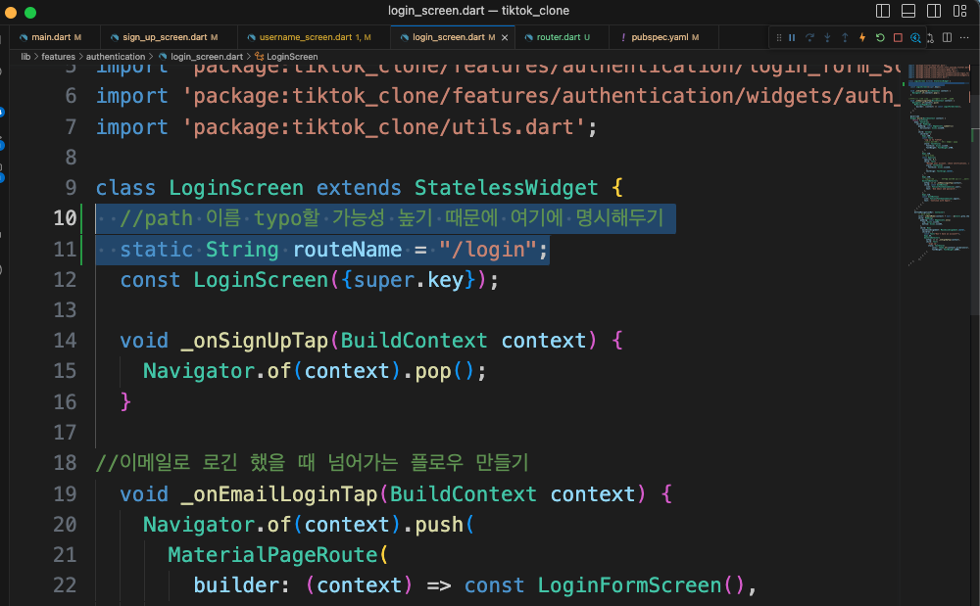Image resolution: width=980 pixels, height=606 pixels.
Task: Click the debug Step Out icon
Action: 845,37
